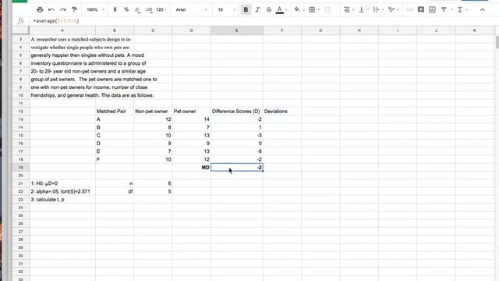Decrease decimal places
The image size is (499, 281).
pyautogui.click(x=137, y=10)
